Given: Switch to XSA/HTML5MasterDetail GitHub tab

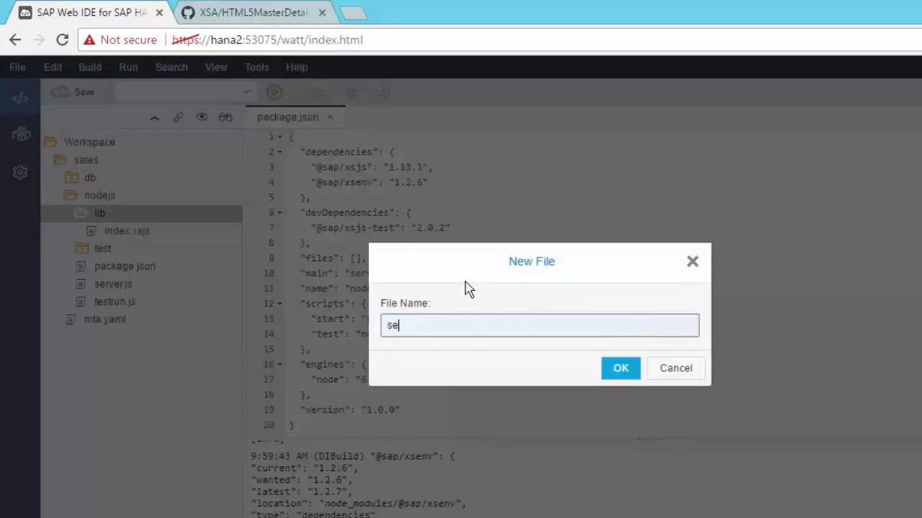Looking at the screenshot, I should [254, 12].
